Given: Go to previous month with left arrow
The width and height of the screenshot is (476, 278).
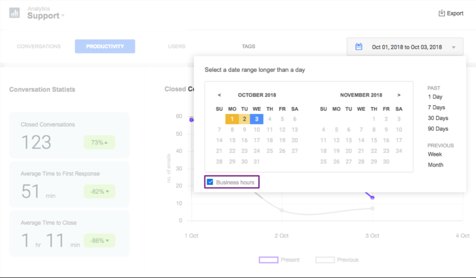Looking at the screenshot, I should point(219,95).
